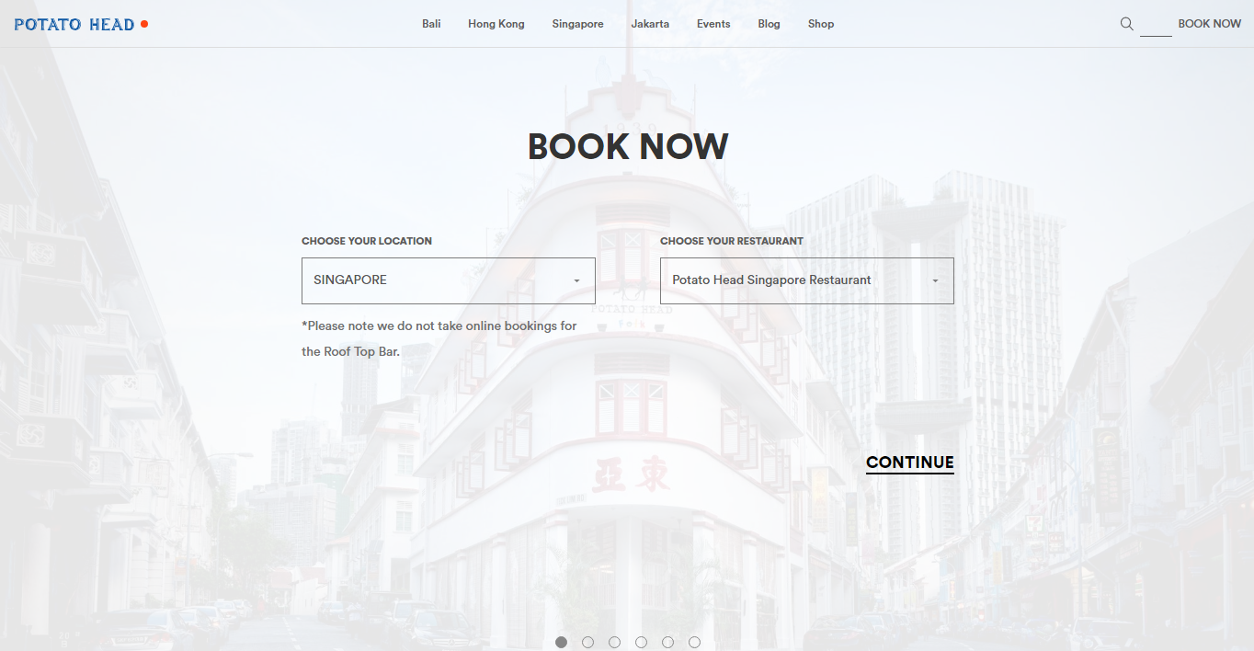Open the Choose Your Location dropdown
The height and width of the screenshot is (651, 1254).
(x=449, y=280)
